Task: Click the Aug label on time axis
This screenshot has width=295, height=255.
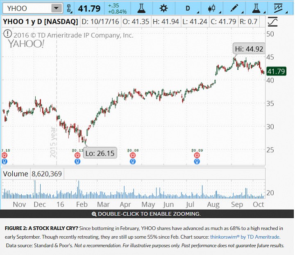Action: pos(213,205)
